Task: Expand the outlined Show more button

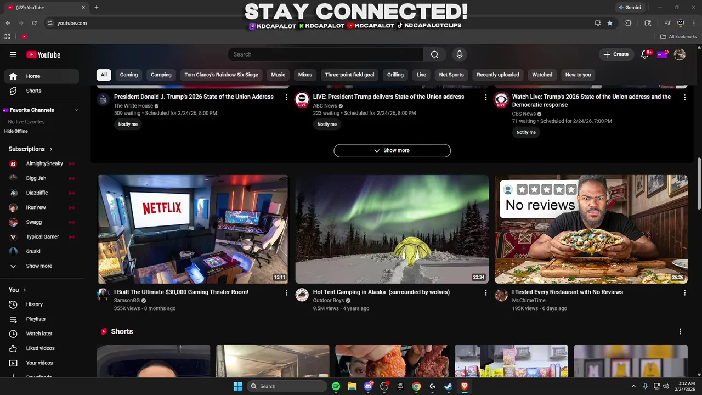Action: point(392,150)
